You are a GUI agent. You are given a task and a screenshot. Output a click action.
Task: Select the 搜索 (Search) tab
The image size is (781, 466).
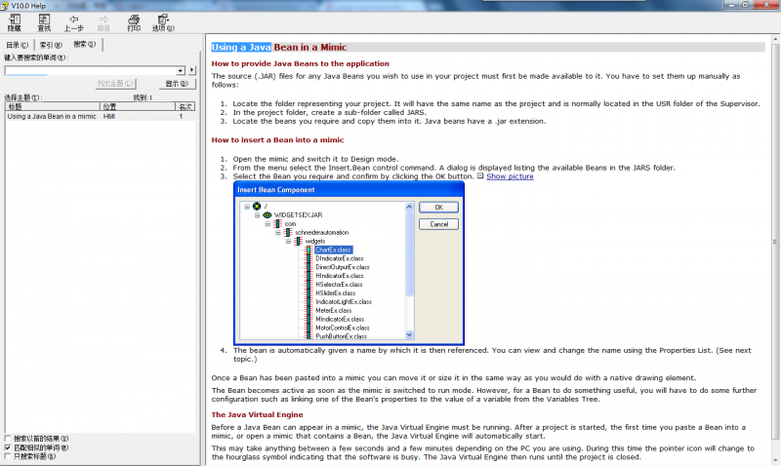[85, 44]
